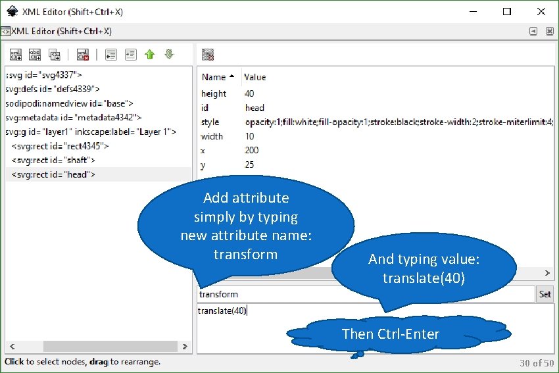Close the XML Editor window
Image resolution: width=559 pixels, height=373 pixels.
(x=541, y=12)
